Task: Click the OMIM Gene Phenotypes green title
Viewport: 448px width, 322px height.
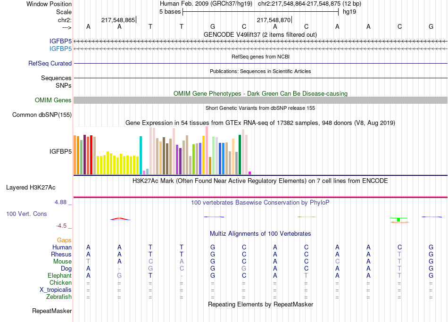Action: coord(260,93)
